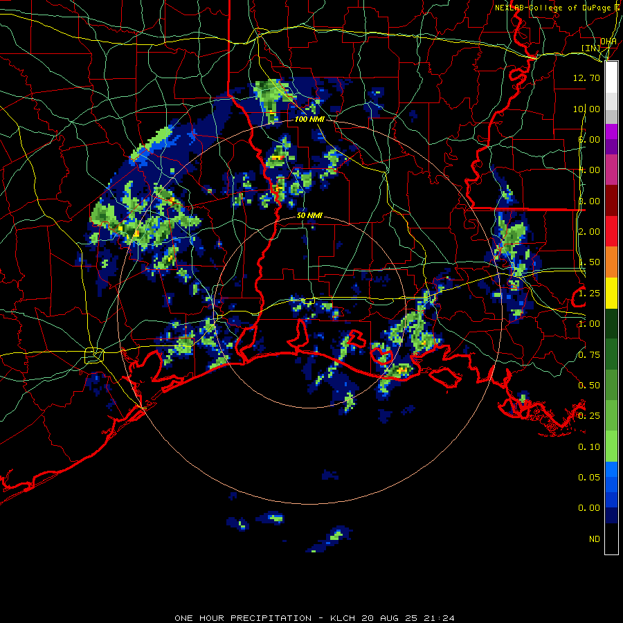Click the One Hour Precipitation KLCH title text

coord(314,618)
